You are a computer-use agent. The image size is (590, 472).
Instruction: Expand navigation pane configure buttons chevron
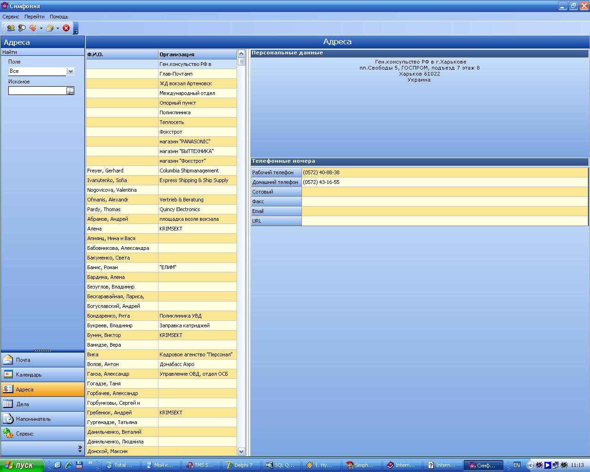(80, 448)
